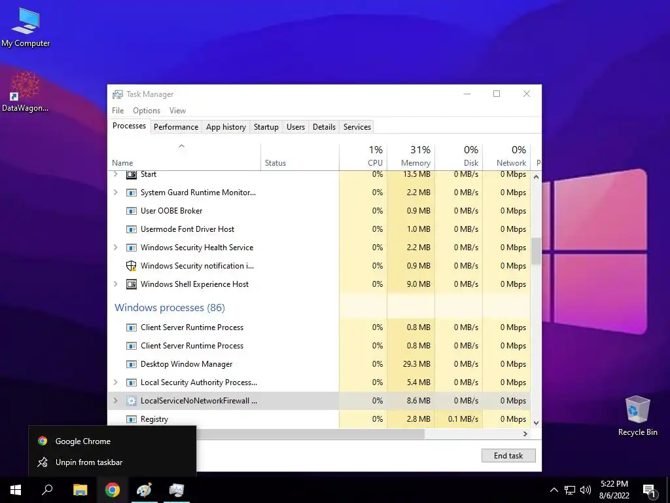Expand Windows Shell Experience Host row
Viewport: 670px width, 503px height.
coord(115,284)
